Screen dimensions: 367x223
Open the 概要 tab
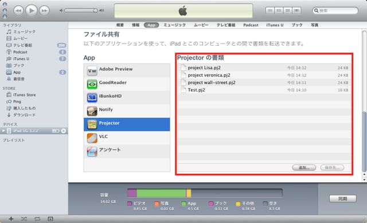tap(120, 25)
